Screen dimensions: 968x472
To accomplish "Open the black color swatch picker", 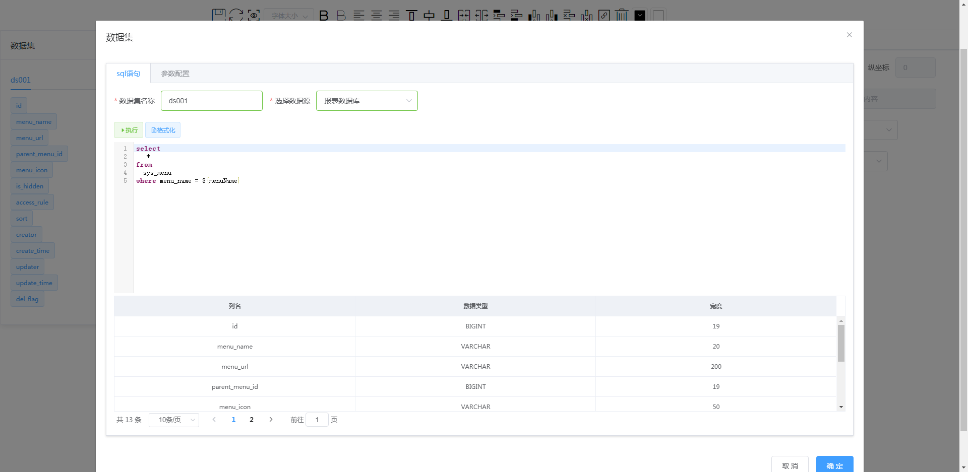I will (x=640, y=16).
